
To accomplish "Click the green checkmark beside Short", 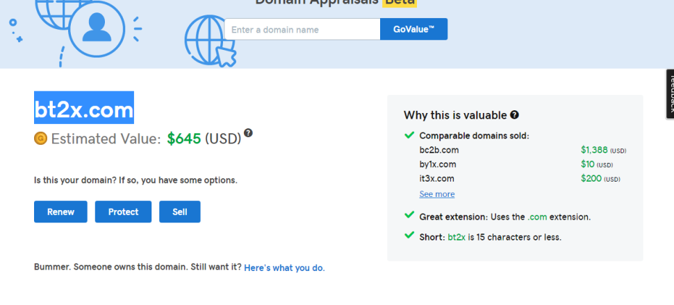I will pyautogui.click(x=409, y=236).
